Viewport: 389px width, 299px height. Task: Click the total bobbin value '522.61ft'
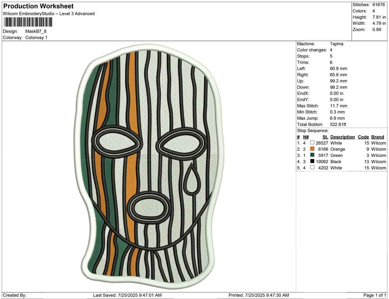tap(338, 124)
